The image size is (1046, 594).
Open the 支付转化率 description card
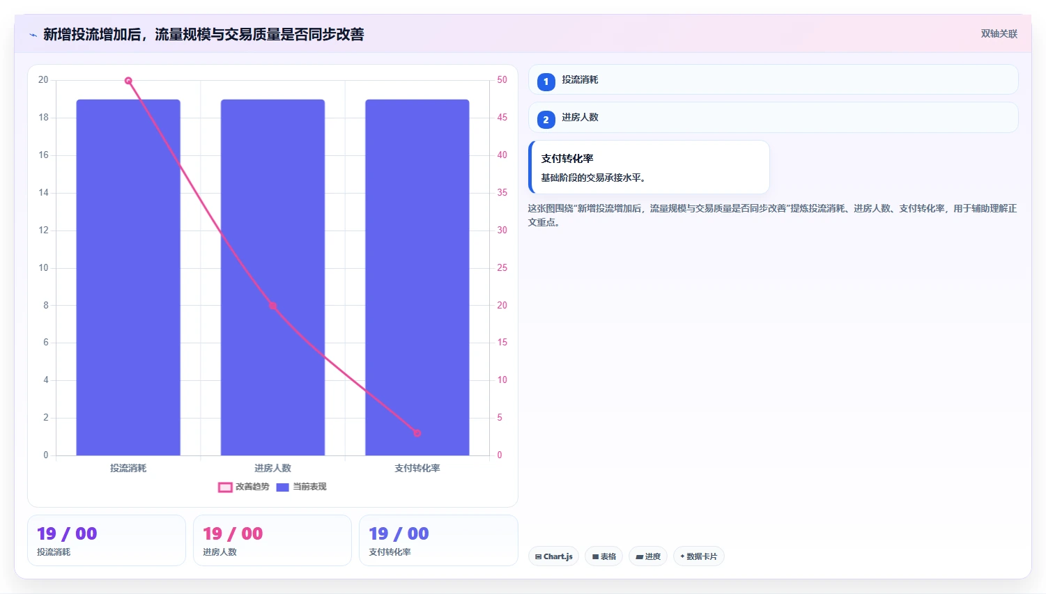(x=649, y=167)
